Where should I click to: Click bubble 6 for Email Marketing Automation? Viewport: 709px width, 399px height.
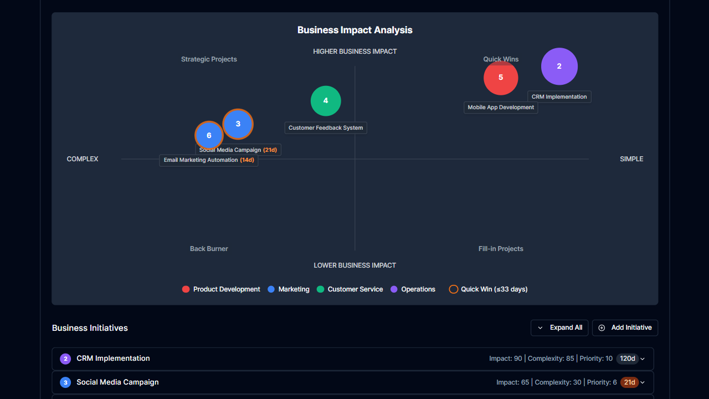pos(209,135)
